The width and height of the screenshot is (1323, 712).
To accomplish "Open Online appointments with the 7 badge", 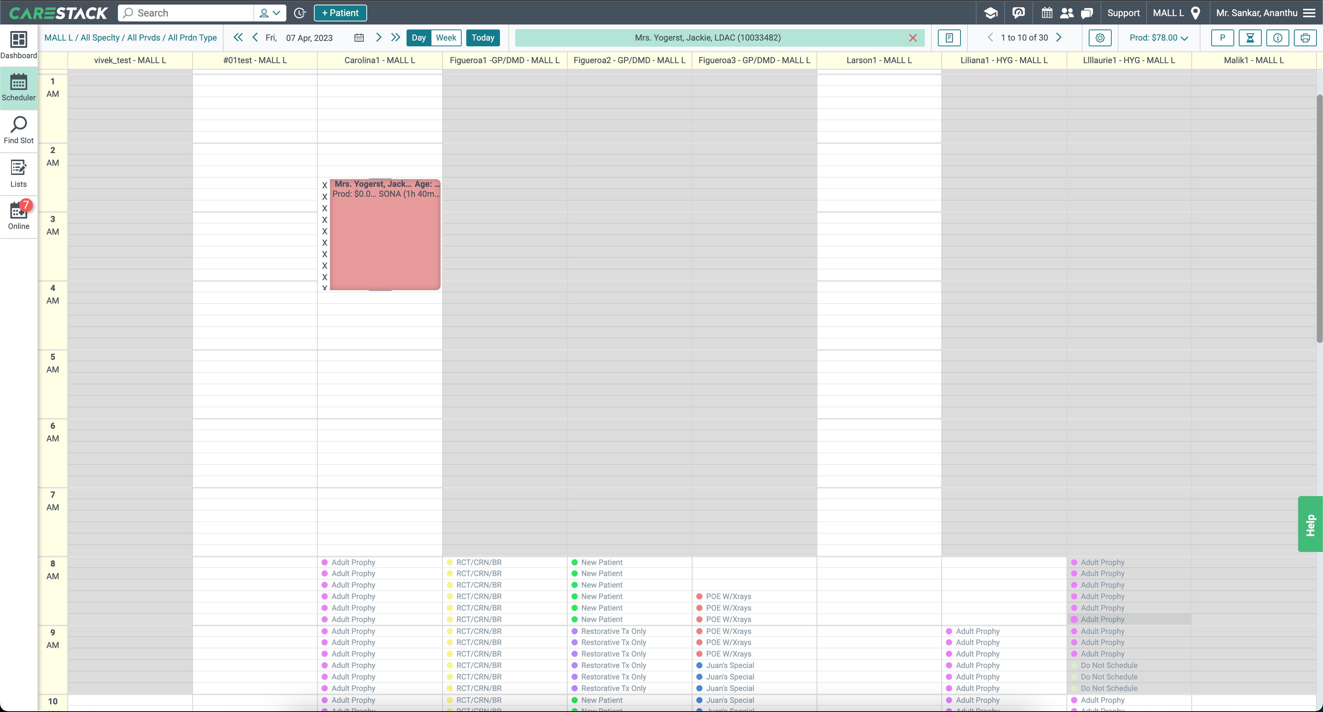I will click(x=18, y=216).
